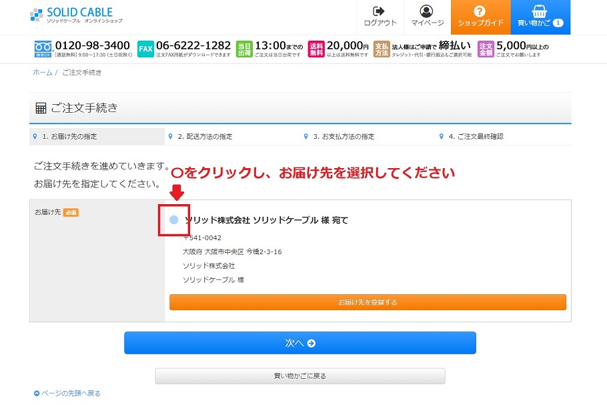
Task: Click the SOLID CABLE logo
Action: point(76,15)
